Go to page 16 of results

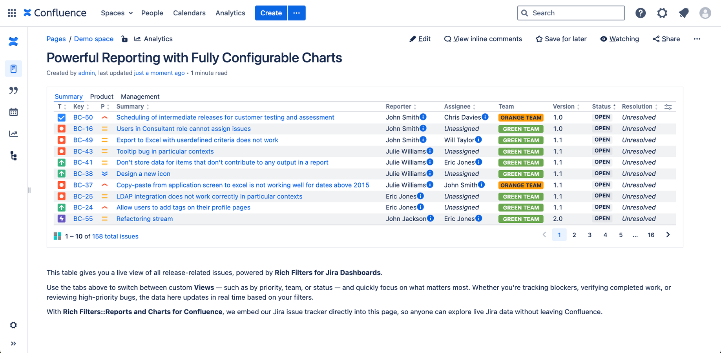pos(651,235)
